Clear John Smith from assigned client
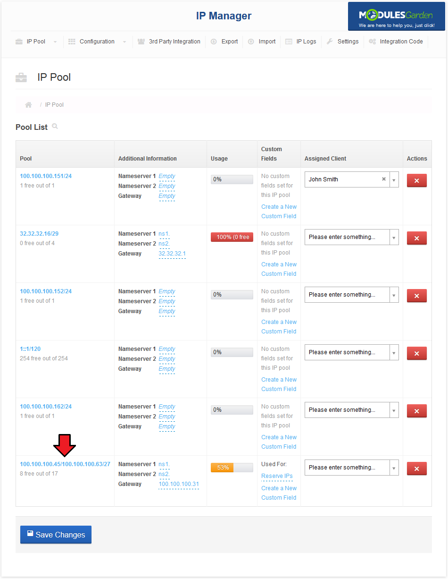The width and height of the screenshot is (448, 579). click(384, 179)
